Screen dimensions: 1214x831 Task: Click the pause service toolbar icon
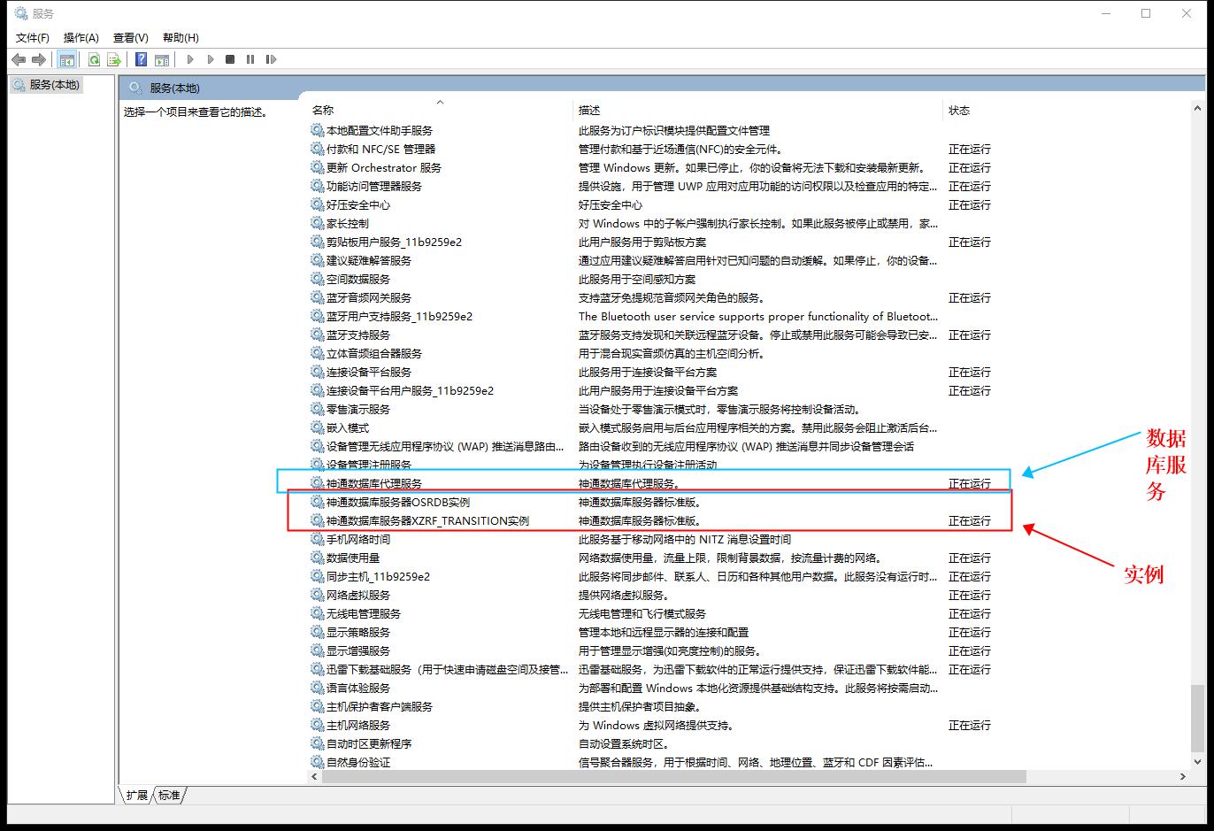pos(250,59)
